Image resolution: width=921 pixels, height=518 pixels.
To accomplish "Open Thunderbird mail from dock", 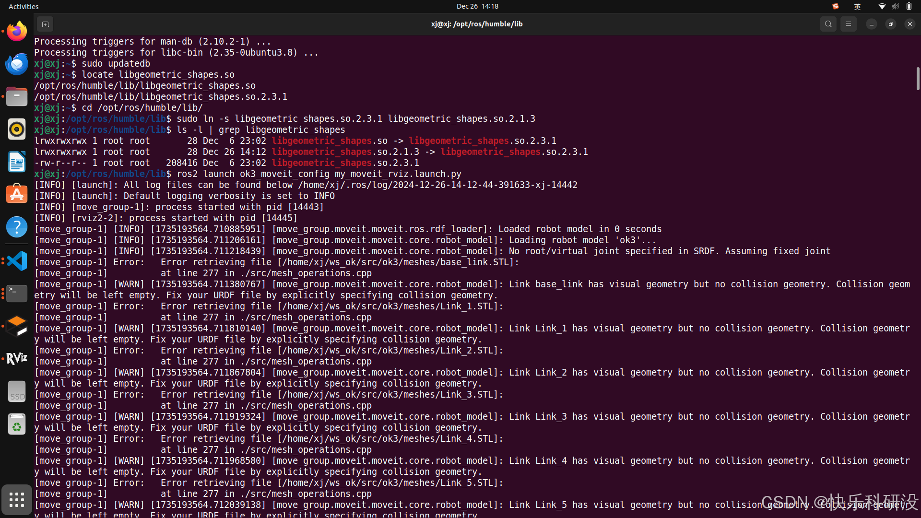I will 17,64.
